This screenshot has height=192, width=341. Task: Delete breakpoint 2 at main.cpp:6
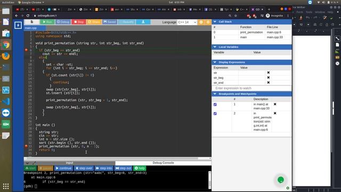275,113
